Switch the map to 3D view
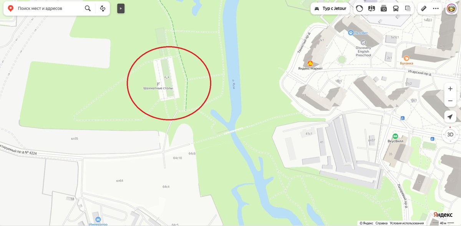 450,134
